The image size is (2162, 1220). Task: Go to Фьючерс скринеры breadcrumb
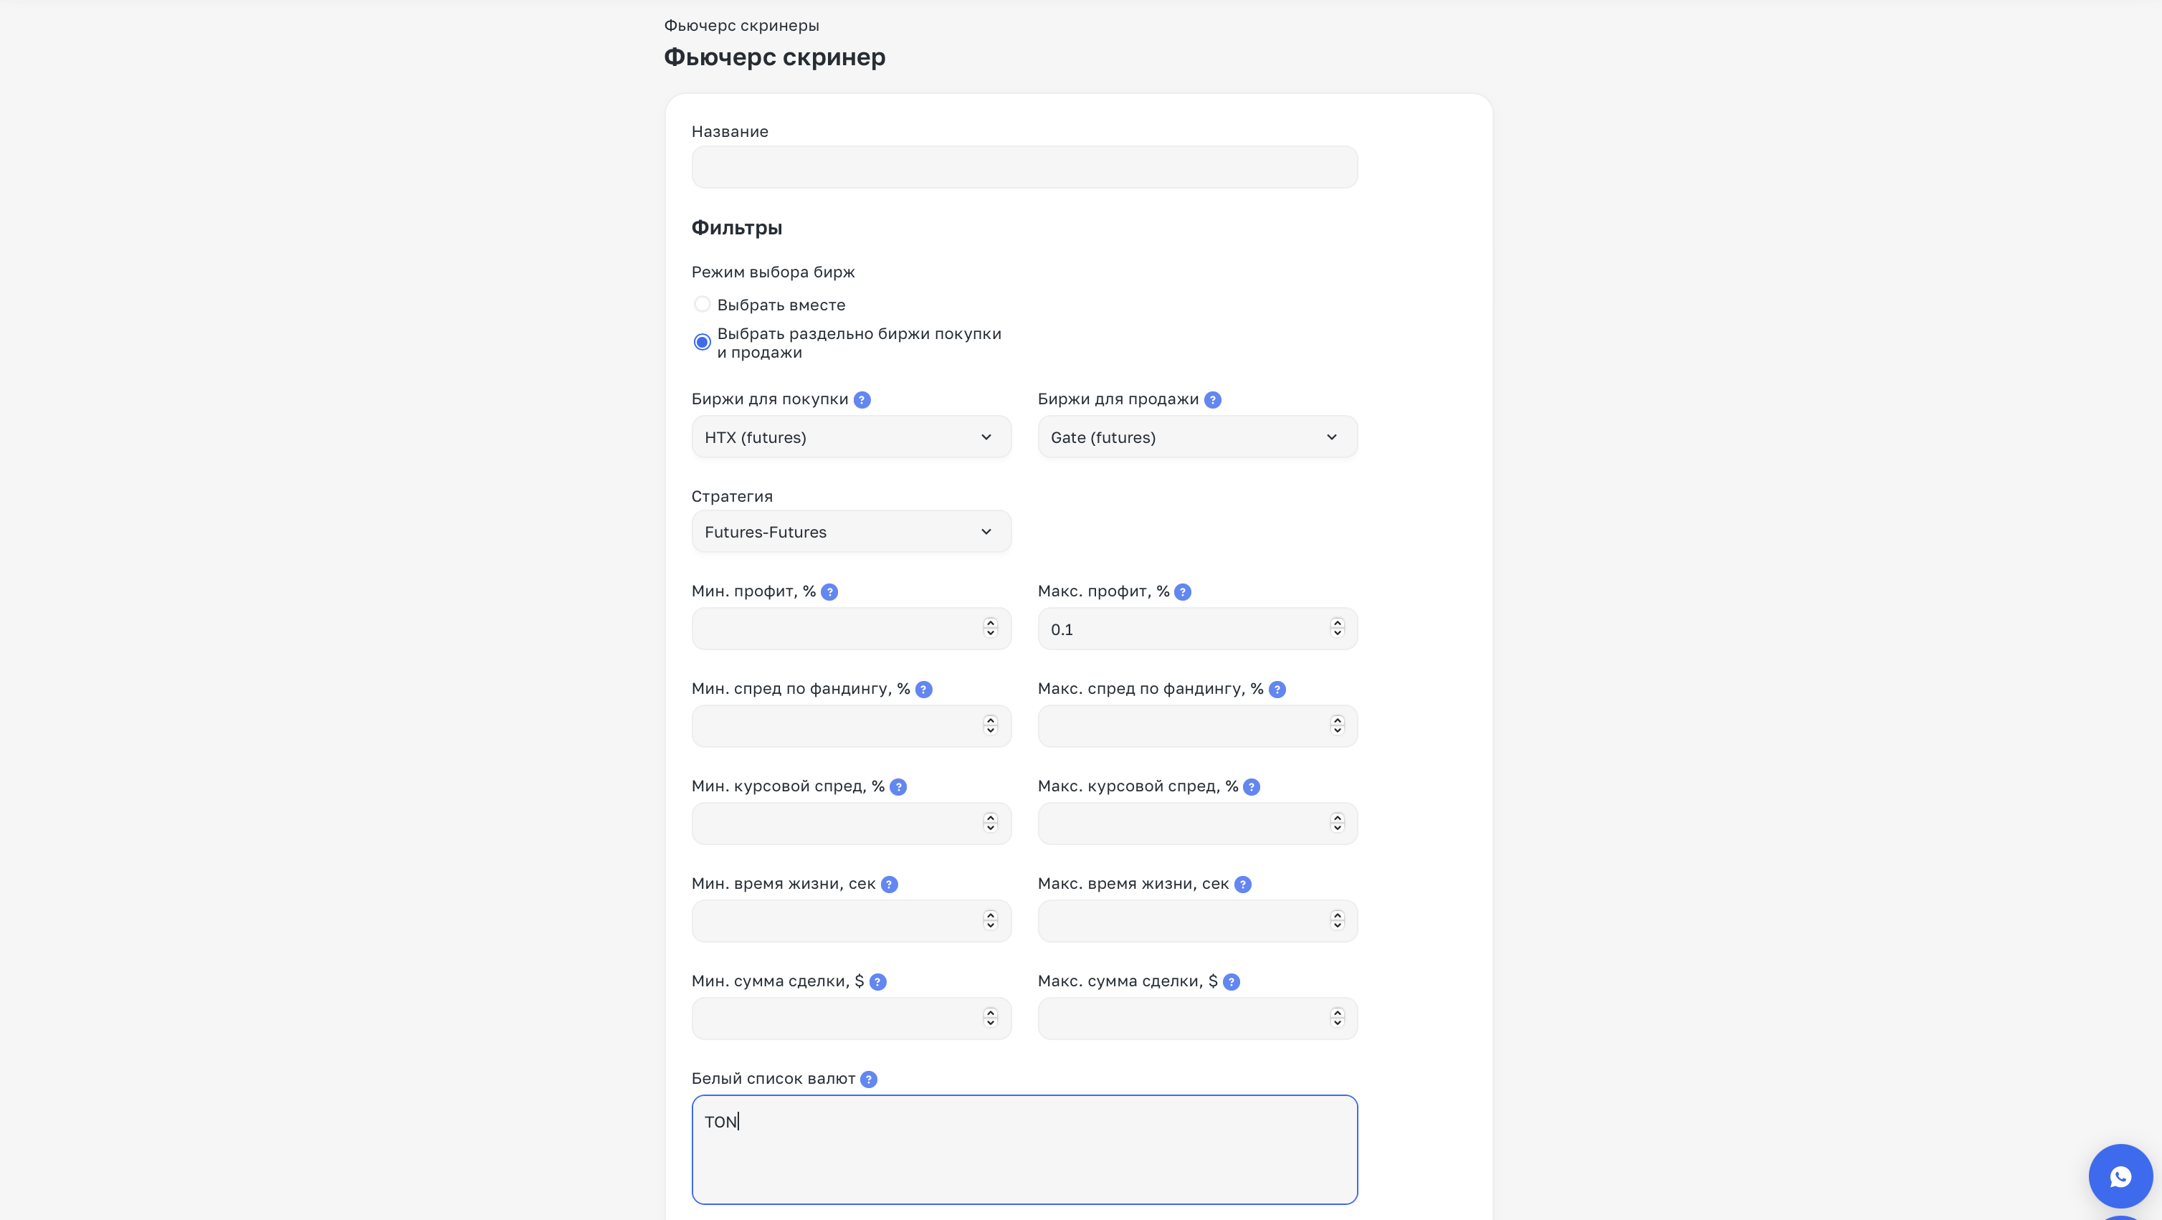[x=741, y=25]
